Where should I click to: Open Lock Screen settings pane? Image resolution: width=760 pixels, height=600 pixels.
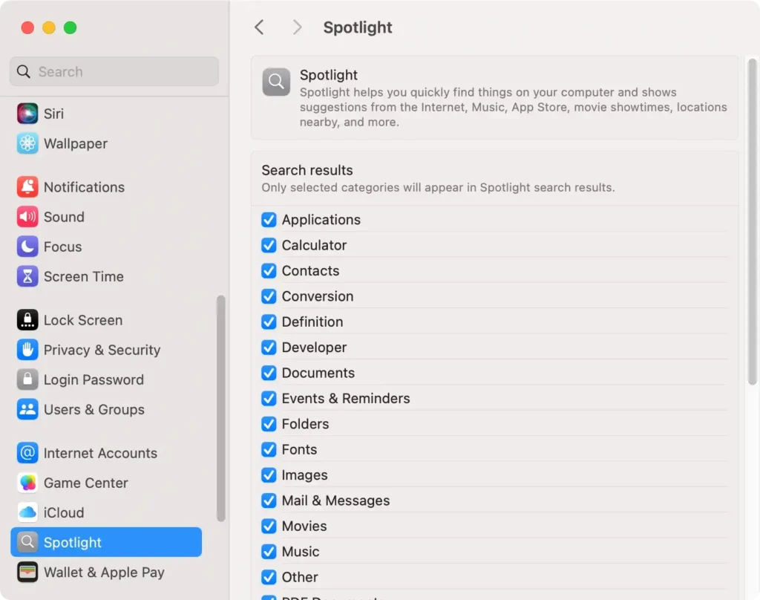point(82,320)
